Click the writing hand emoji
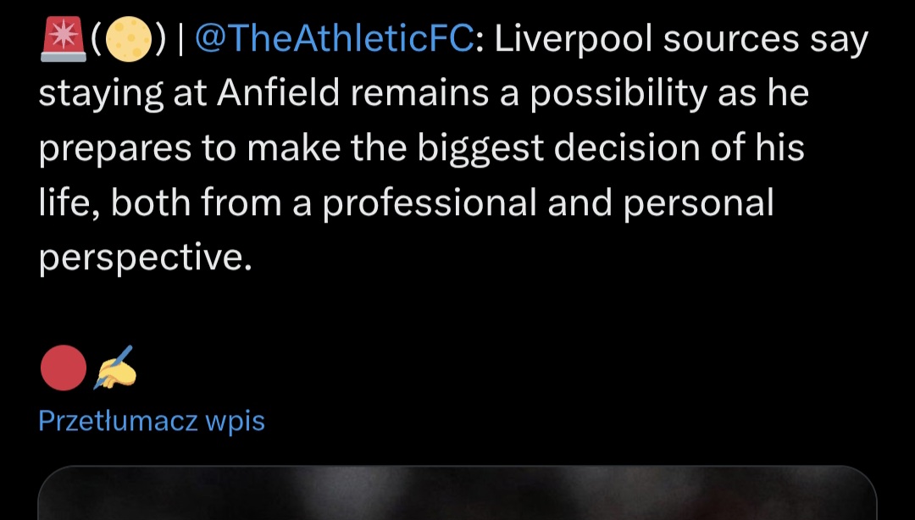This screenshot has width=915, height=520. point(114,369)
